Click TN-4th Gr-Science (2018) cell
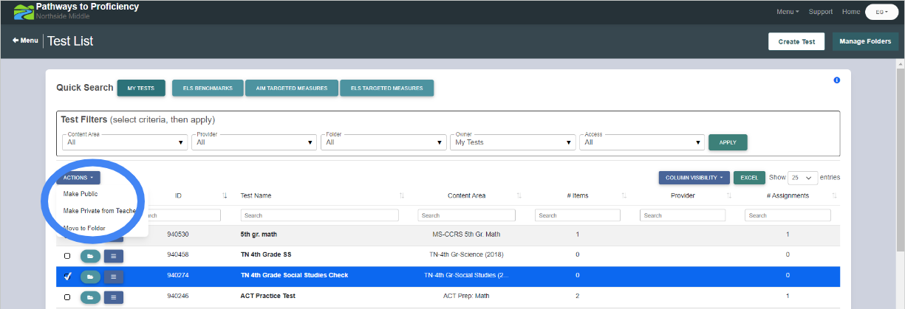 point(466,255)
